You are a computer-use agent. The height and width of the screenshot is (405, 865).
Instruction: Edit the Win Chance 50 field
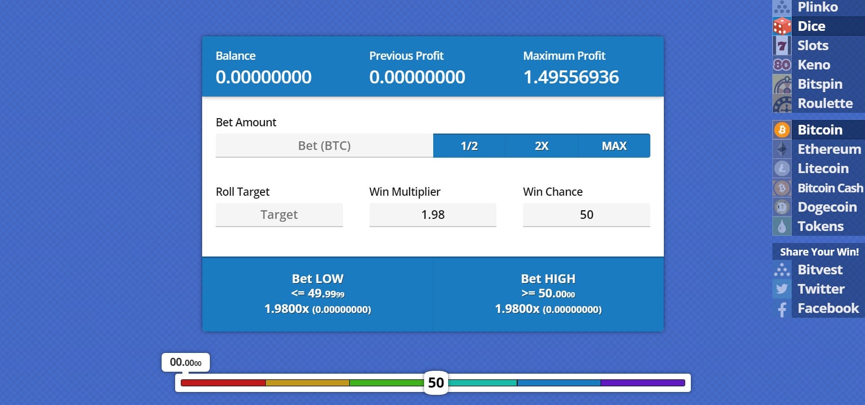[x=587, y=215]
